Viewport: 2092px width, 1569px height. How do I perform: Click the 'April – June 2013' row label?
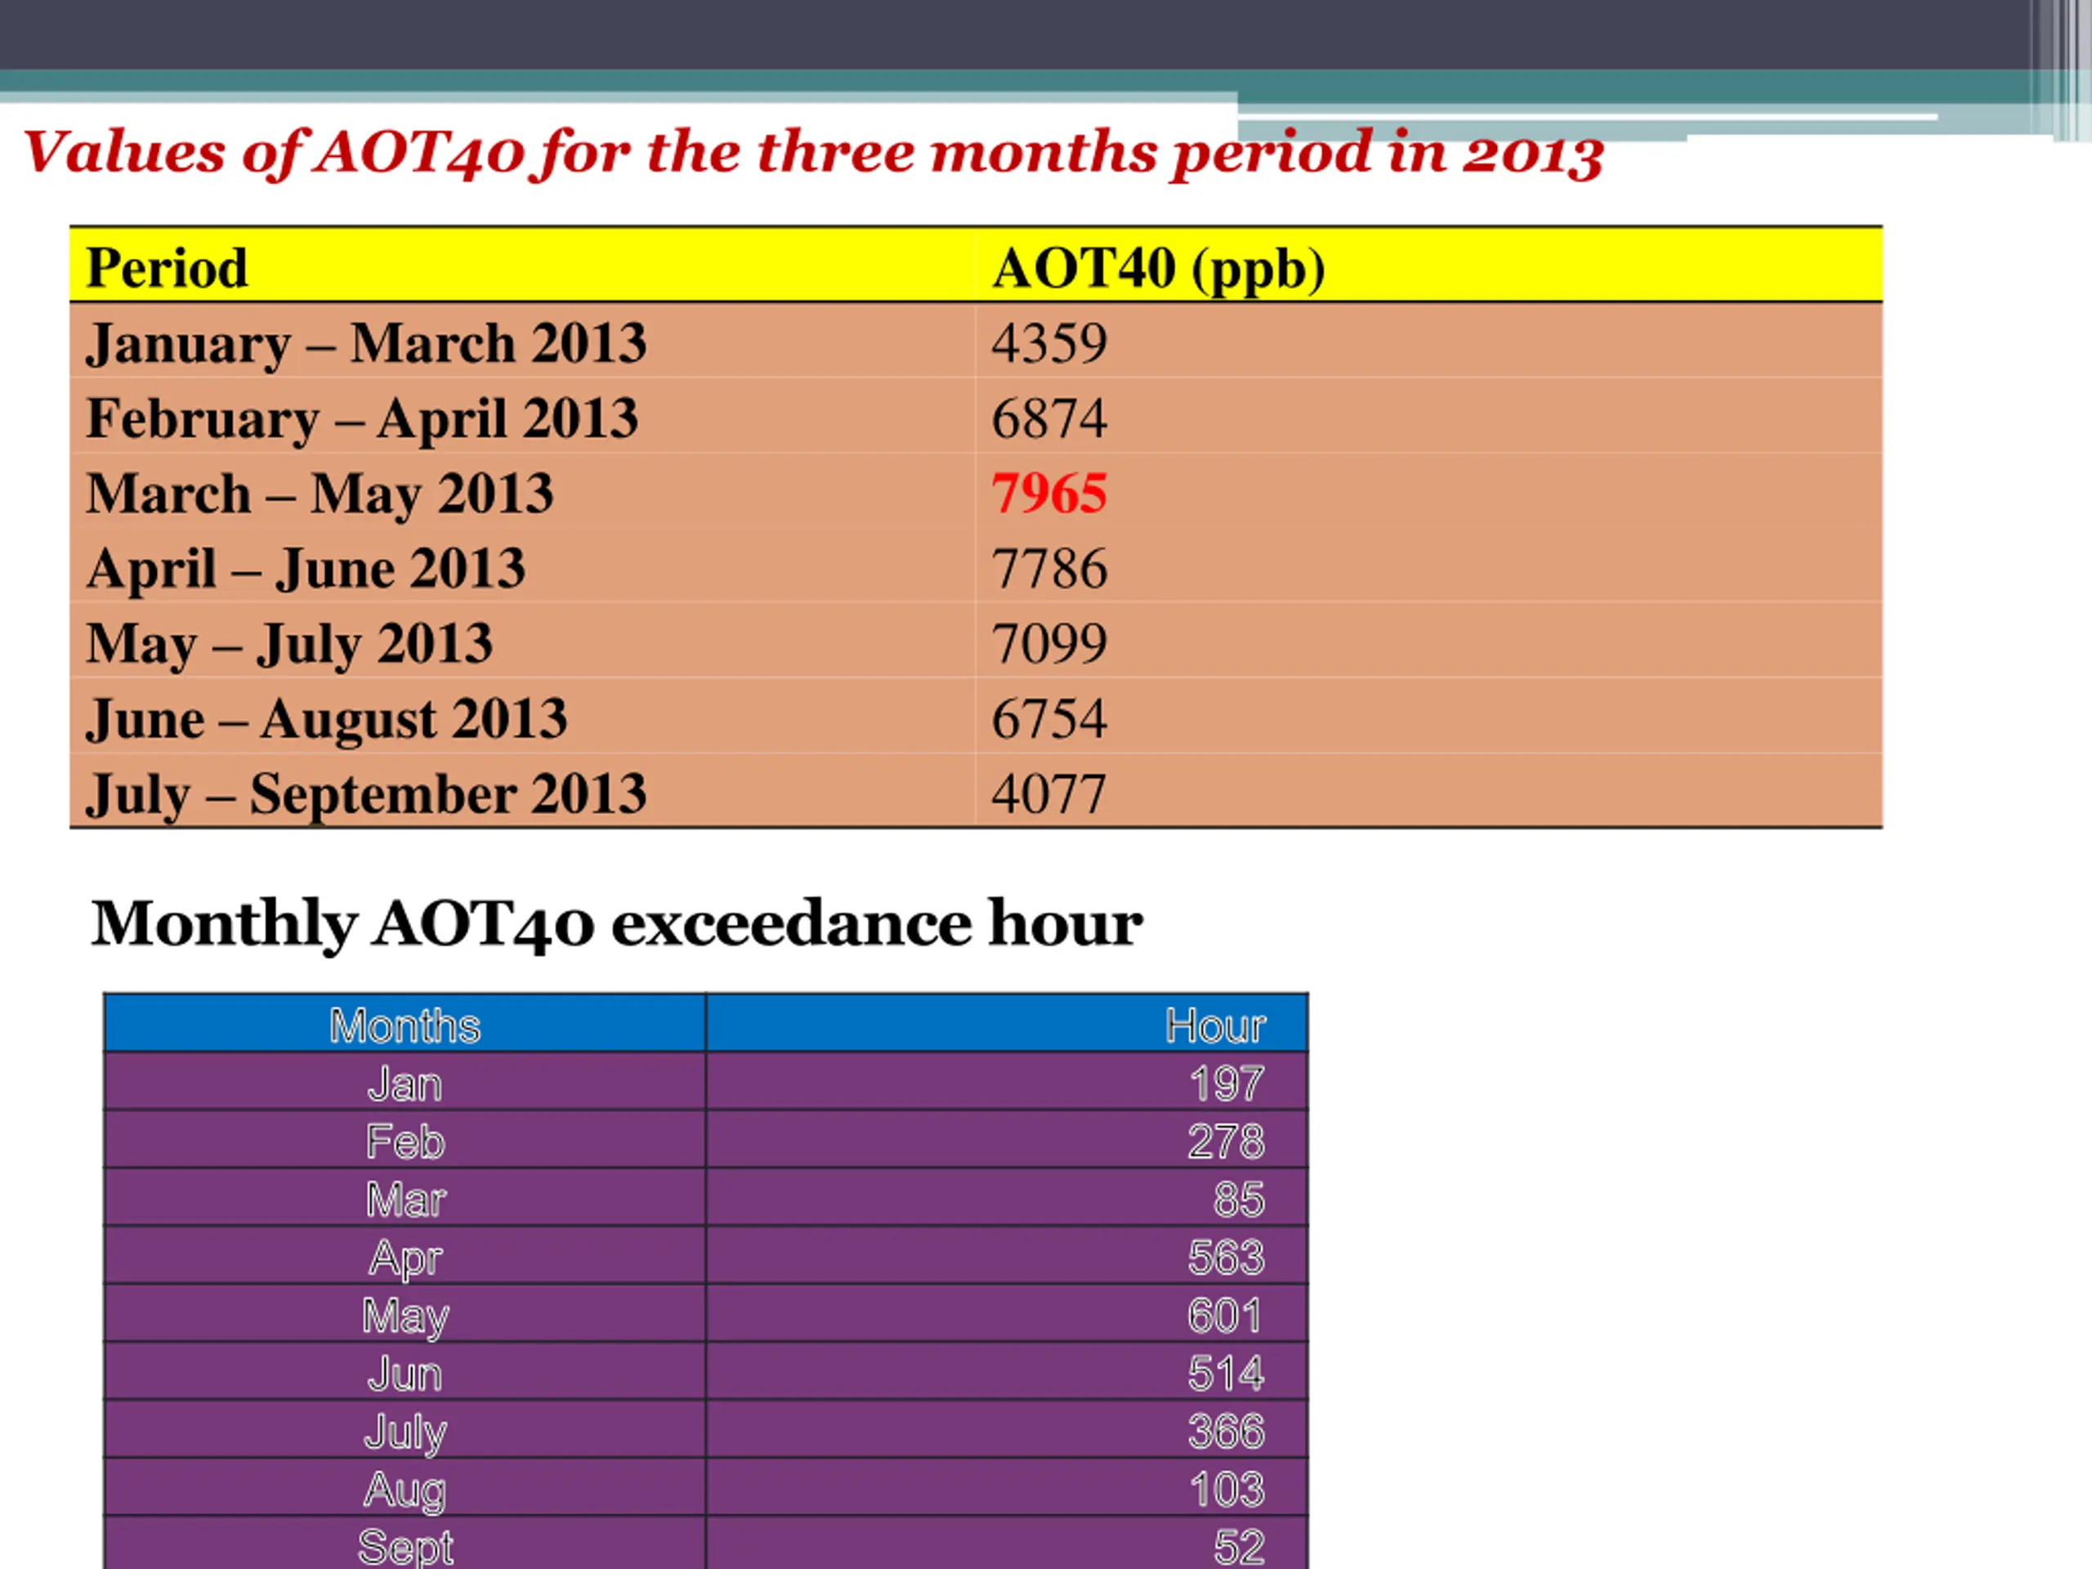(306, 570)
